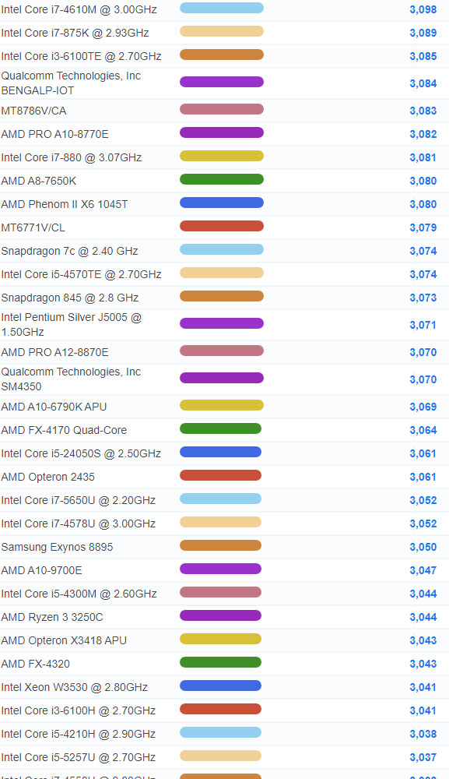Select AMD PRO A12-8870E

tap(54, 352)
